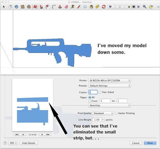Open the Print Quality Standard dropdown
The image size is (160, 149).
coord(103,113)
